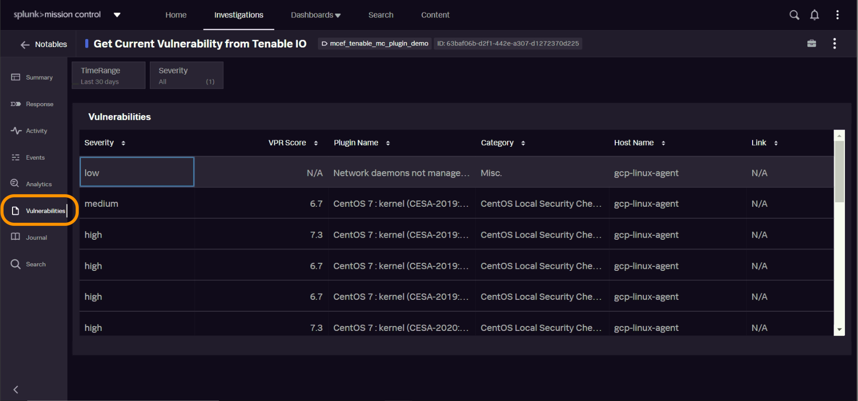This screenshot has width=858, height=401.
Task: Expand the Dashboards dropdown menu
Action: coord(316,15)
